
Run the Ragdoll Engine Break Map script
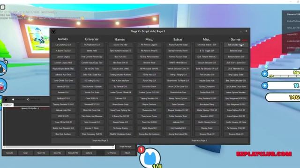[x=63, y=69]
